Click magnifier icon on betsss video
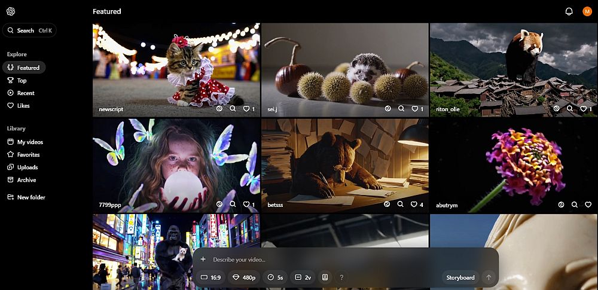Viewport: 598px width, 290px height. pos(401,204)
